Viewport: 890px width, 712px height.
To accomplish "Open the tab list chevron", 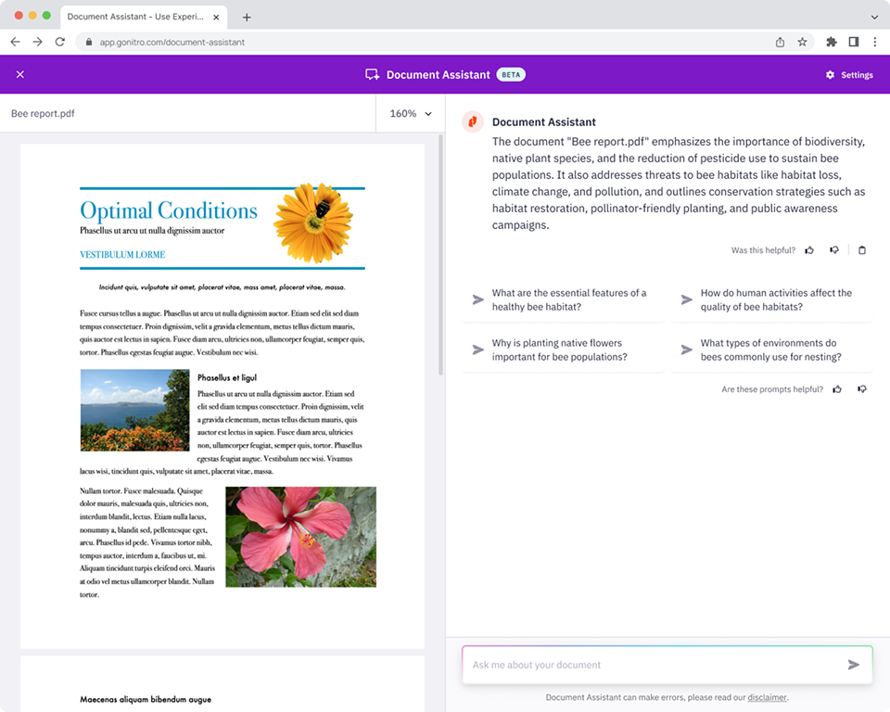I will pos(874,17).
